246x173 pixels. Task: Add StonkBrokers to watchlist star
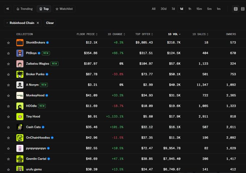8,43
